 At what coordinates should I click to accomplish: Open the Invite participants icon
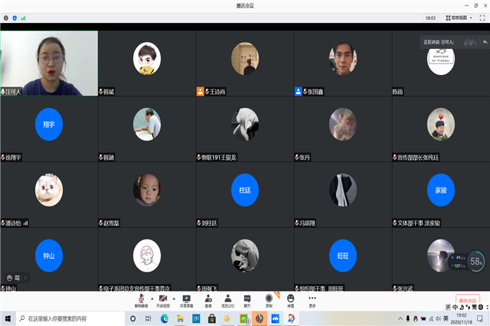click(x=207, y=298)
